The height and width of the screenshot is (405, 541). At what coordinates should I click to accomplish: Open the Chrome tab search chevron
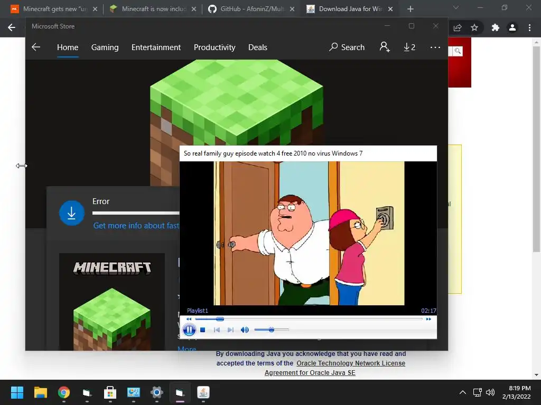[456, 7]
